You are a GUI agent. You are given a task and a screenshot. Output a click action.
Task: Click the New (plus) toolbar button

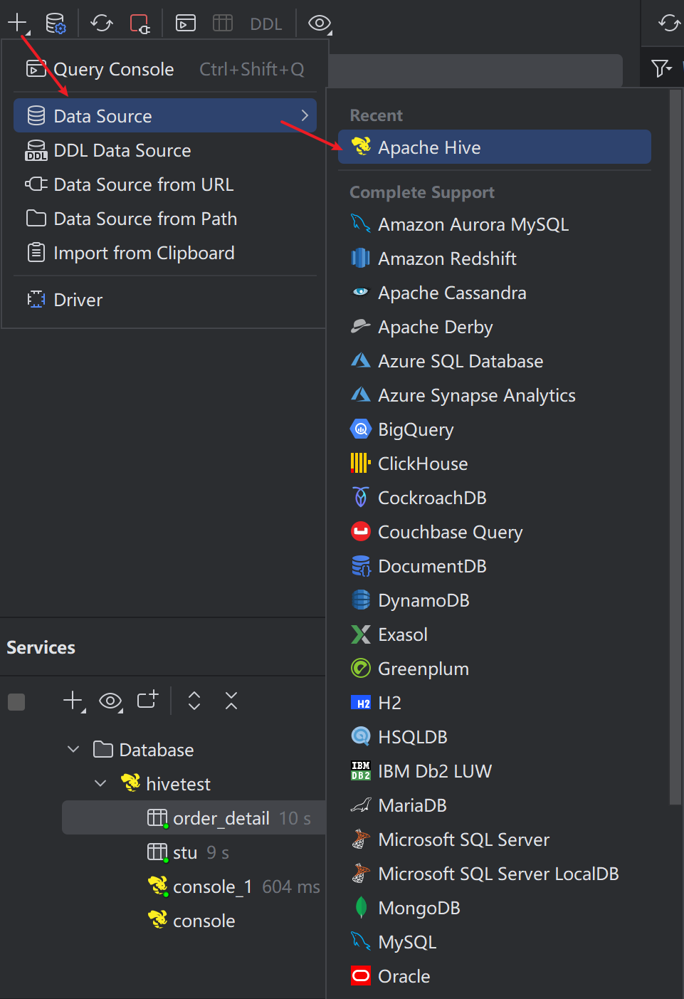(x=18, y=23)
